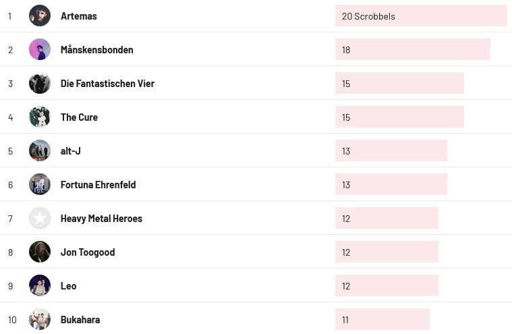Open Die Fantastischen Vier artist link
The height and width of the screenshot is (334, 512).
(x=107, y=84)
